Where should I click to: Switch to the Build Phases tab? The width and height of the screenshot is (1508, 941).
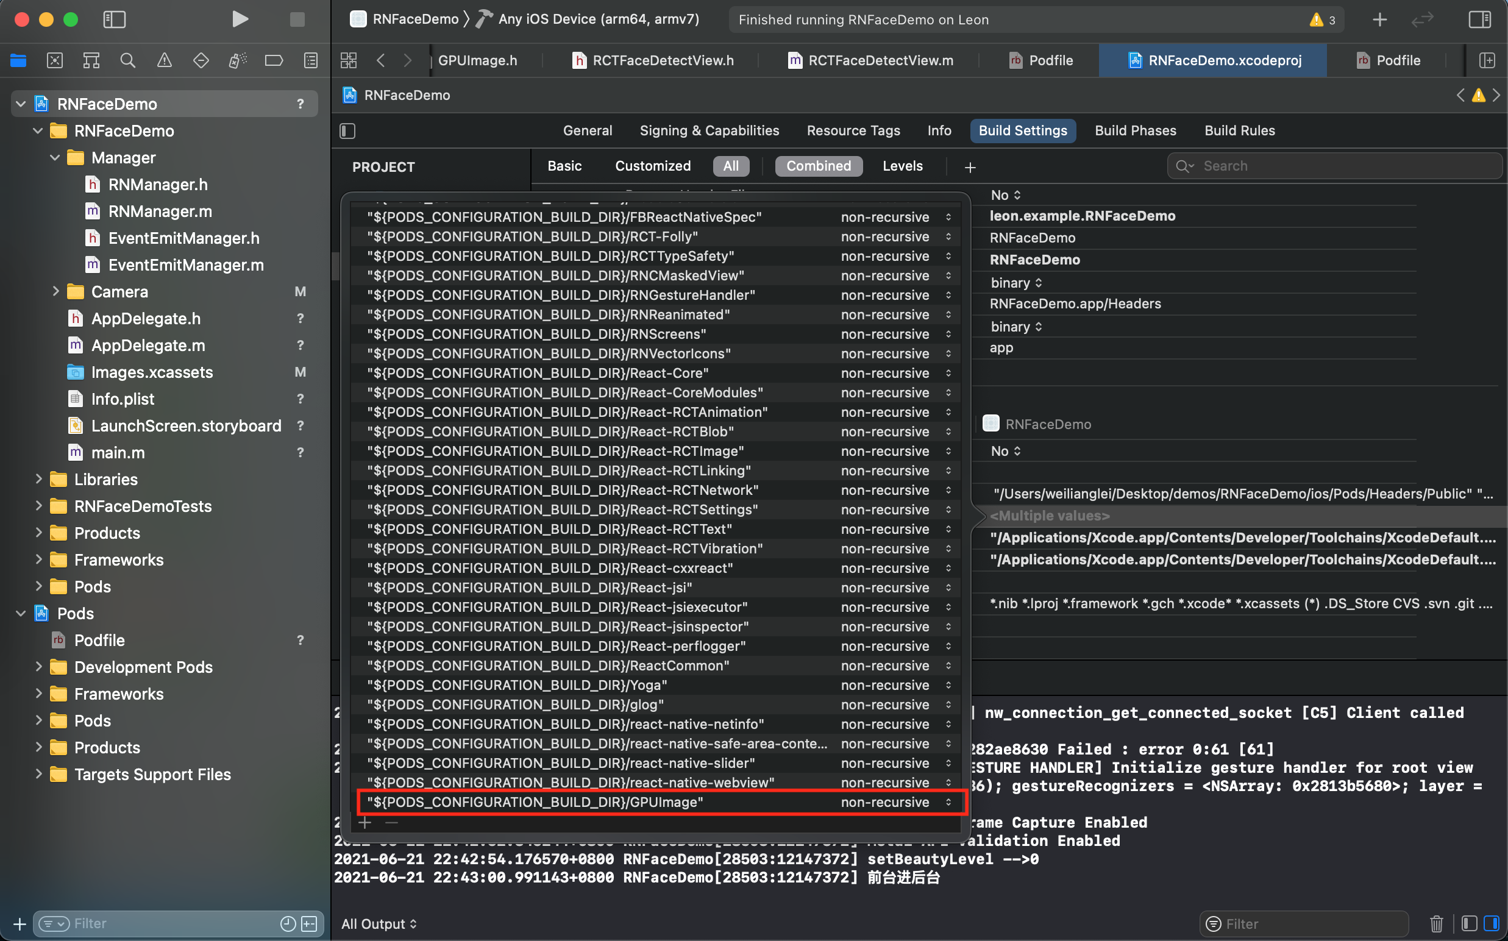point(1135,130)
